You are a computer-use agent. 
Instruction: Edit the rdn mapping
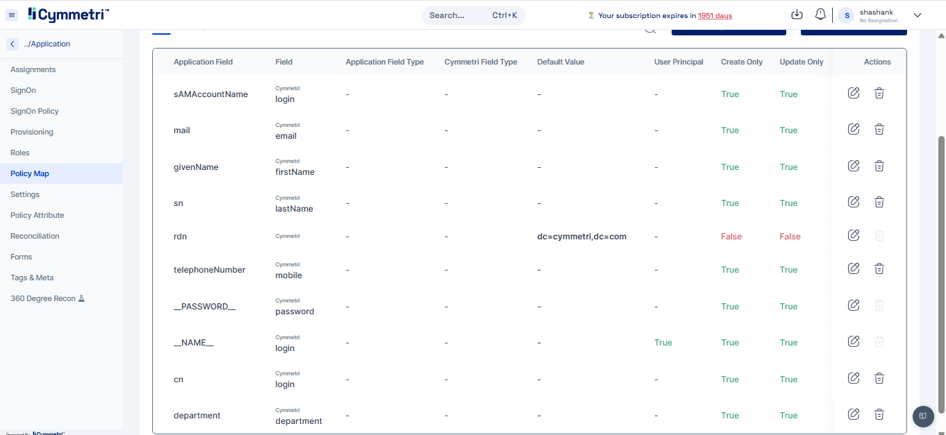pyautogui.click(x=854, y=235)
